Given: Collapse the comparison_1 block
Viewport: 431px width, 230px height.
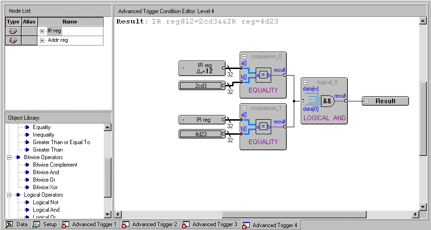Looking at the screenshot, I should [x=244, y=108].
